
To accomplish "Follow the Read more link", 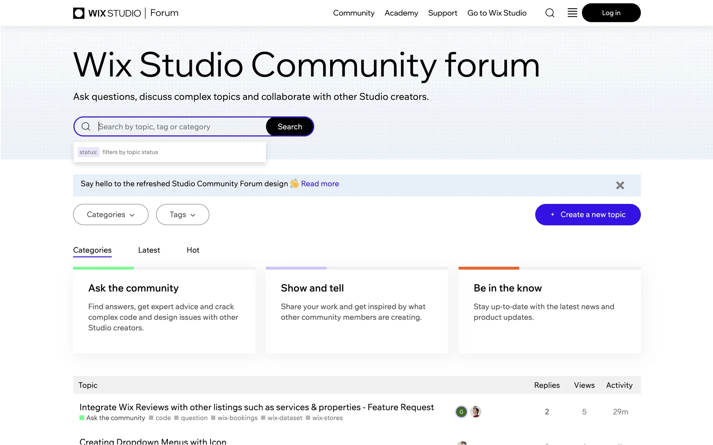I will point(320,184).
